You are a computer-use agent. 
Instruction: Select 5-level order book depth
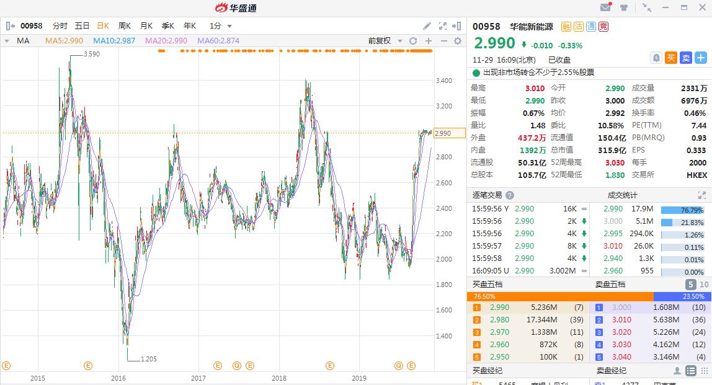point(690,284)
